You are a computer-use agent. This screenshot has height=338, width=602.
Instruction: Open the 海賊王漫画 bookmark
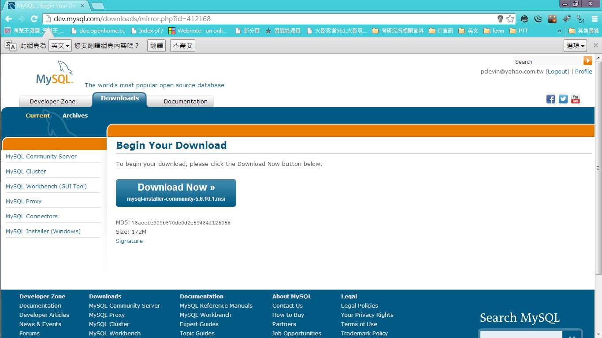click(x=34, y=31)
